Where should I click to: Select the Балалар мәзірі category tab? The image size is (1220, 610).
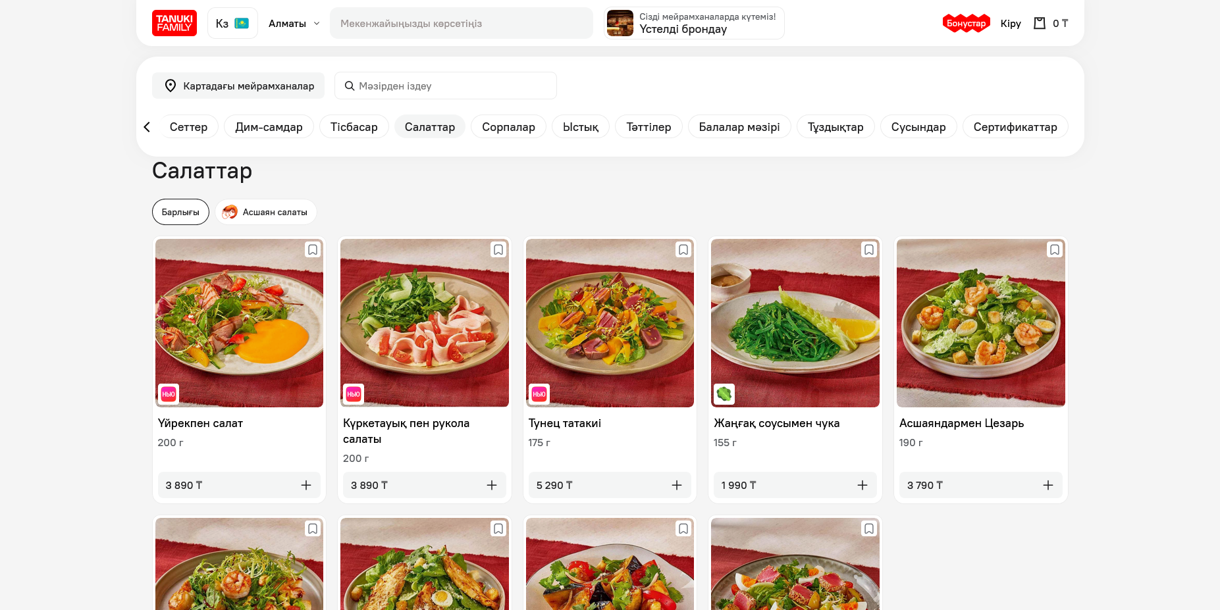pyautogui.click(x=739, y=127)
